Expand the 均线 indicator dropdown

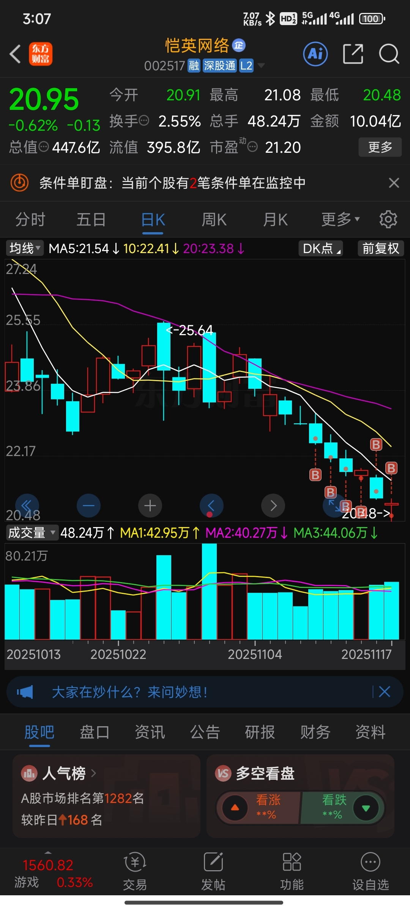(x=25, y=249)
